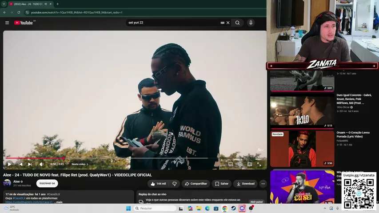Image resolution: width=379 pixels, height=213 pixels.
Task: Open the player settings gear
Action: 240,164
